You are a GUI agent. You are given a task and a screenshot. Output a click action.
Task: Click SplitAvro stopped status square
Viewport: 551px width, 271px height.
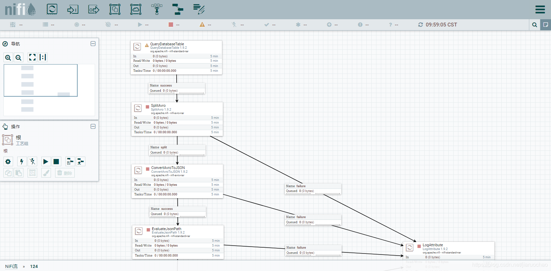148,107
